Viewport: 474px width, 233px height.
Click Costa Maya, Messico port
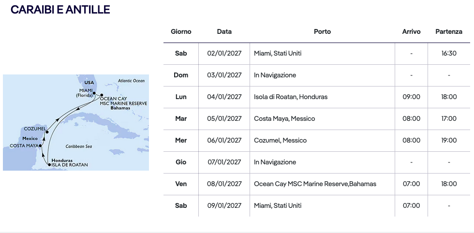point(284,119)
